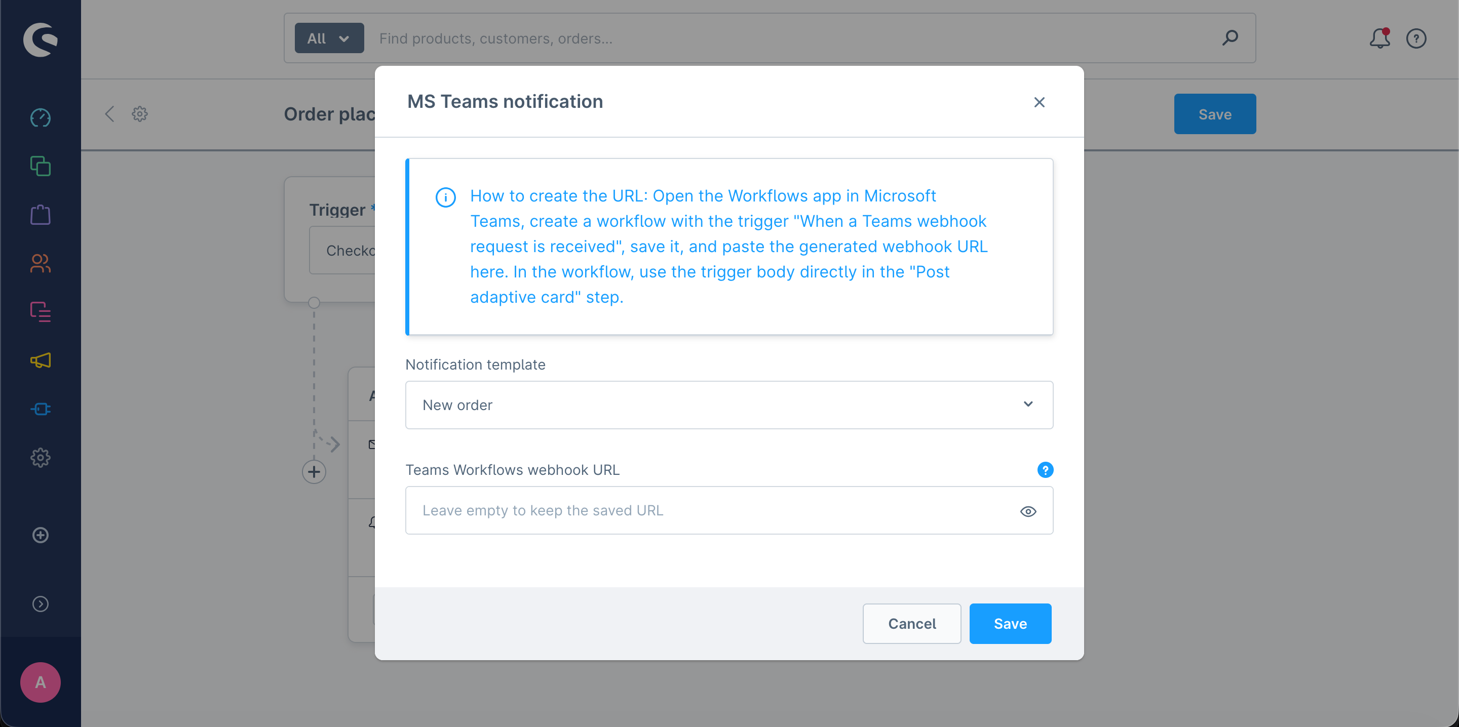Open the Customers sidebar icon

(x=40, y=263)
